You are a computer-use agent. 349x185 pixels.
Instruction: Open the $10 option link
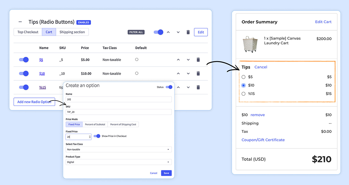(42, 74)
